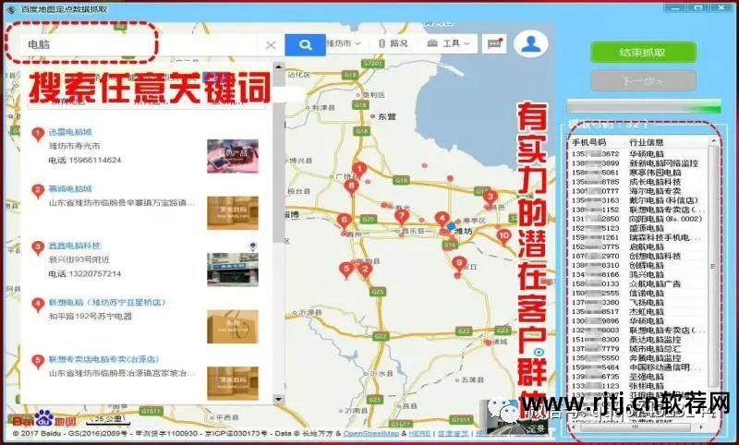This screenshot has height=445, width=739.
Task: Open the OpenStreetMap footer link
Action: tap(371, 433)
